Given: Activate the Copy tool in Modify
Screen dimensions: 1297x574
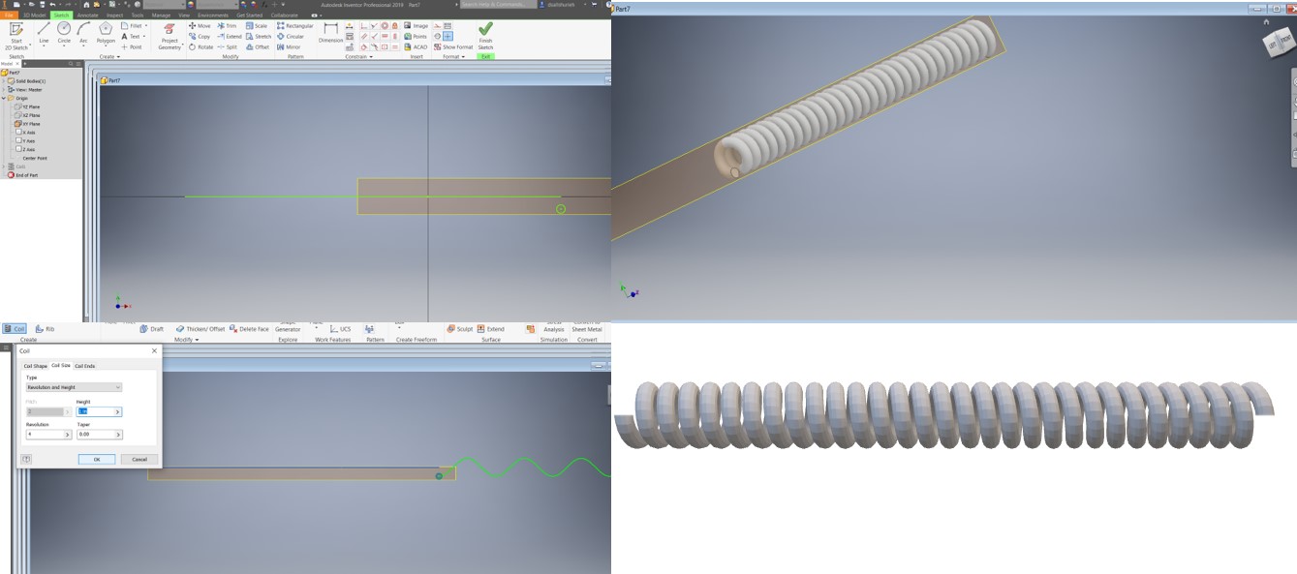Looking at the screenshot, I should pyautogui.click(x=201, y=37).
